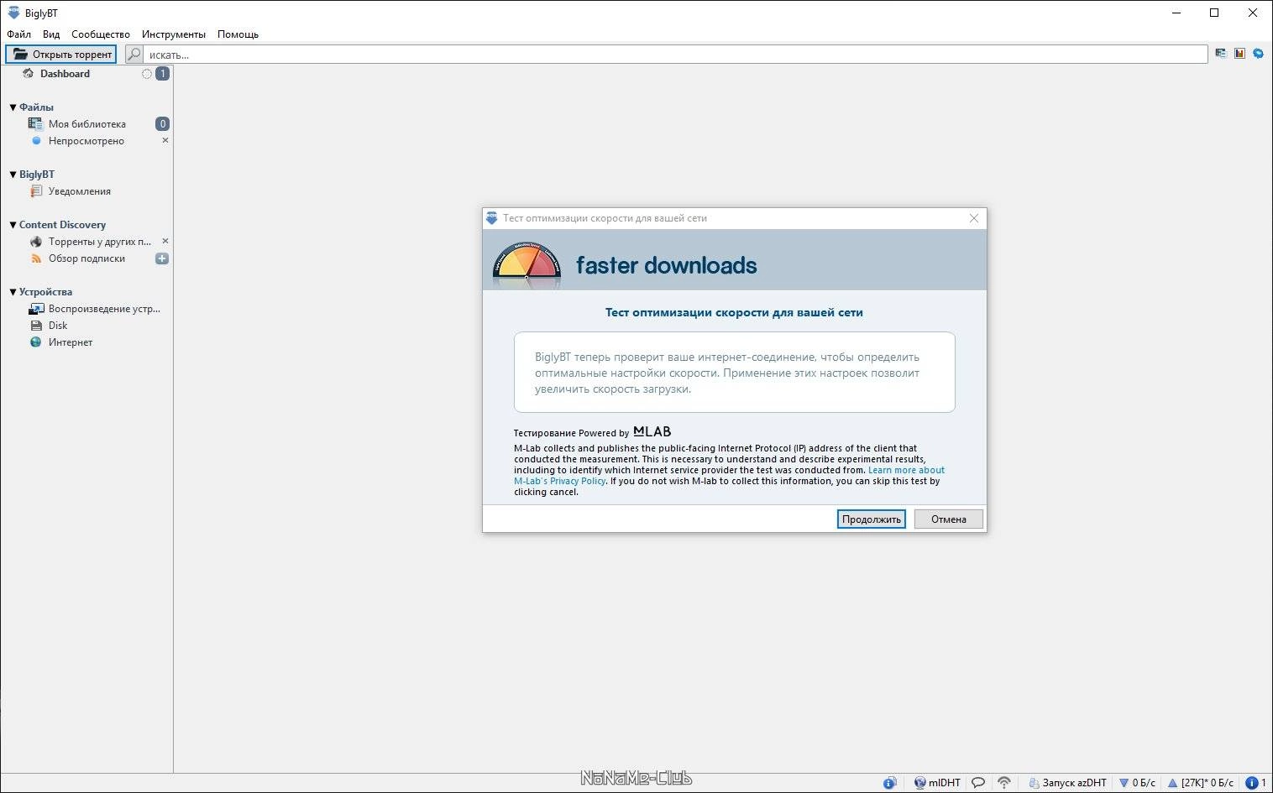Open the library view icon in top toolbar
The image size is (1273, 793).
1221,54
